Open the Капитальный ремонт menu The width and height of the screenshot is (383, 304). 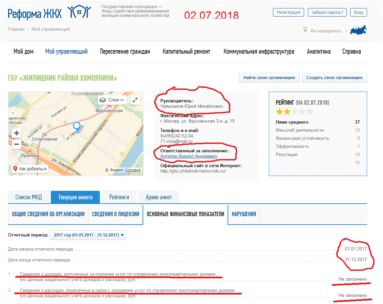186,52
